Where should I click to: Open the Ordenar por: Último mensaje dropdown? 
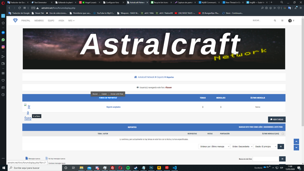tap(214, 147)
